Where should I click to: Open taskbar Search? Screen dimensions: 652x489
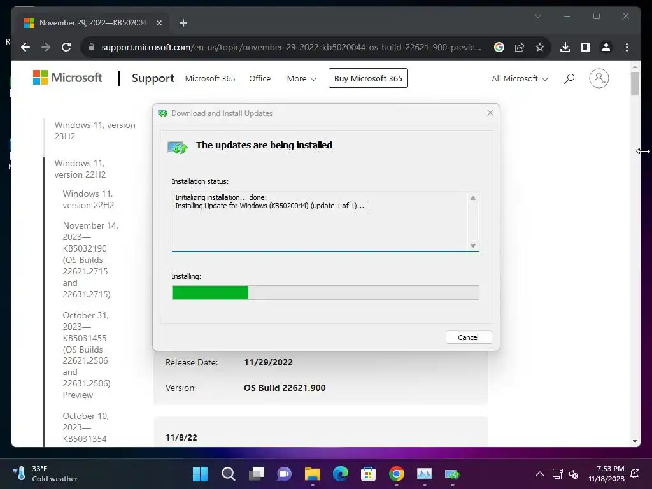tap(229, 474)
